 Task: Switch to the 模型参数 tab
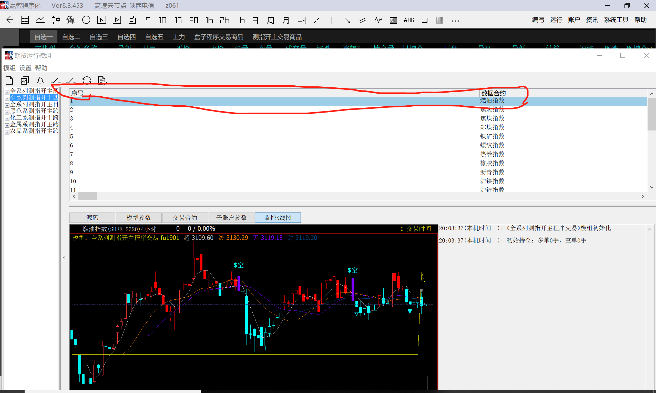[138, 218]
